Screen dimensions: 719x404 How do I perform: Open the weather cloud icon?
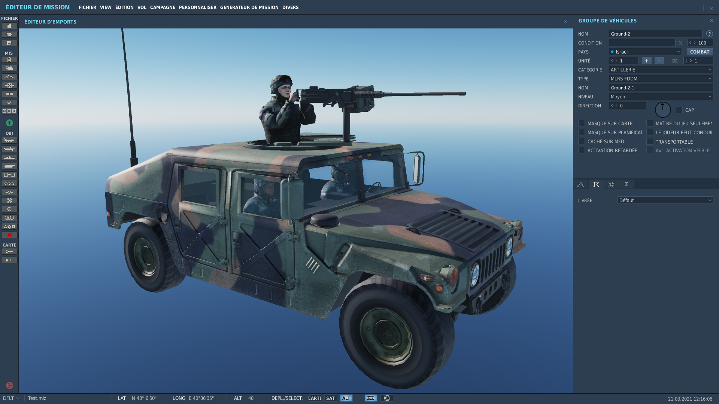9,68
